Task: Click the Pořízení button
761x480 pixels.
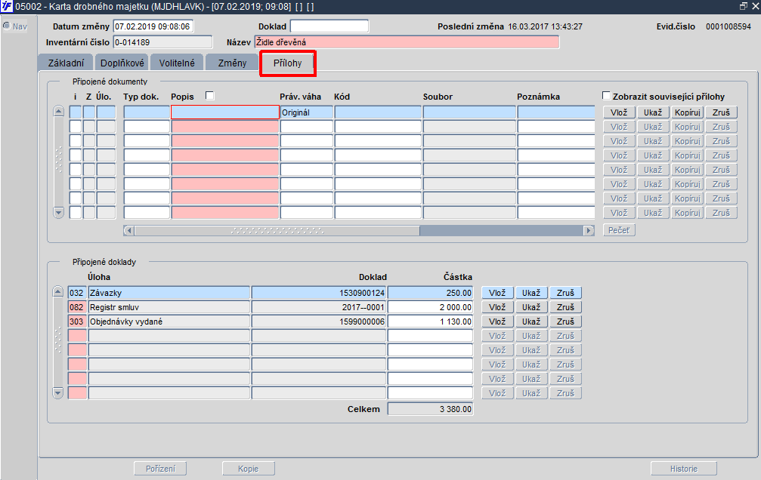Action: point(160,469)
